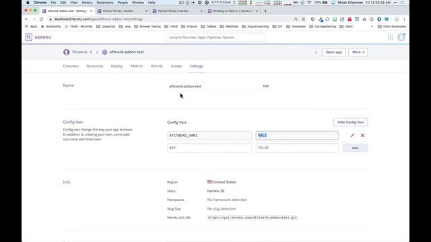Image resolution: width=431 pixels, height=242 pixels.
Task: Favorite the app with the star icon
Action: click(x=316, y=52)
